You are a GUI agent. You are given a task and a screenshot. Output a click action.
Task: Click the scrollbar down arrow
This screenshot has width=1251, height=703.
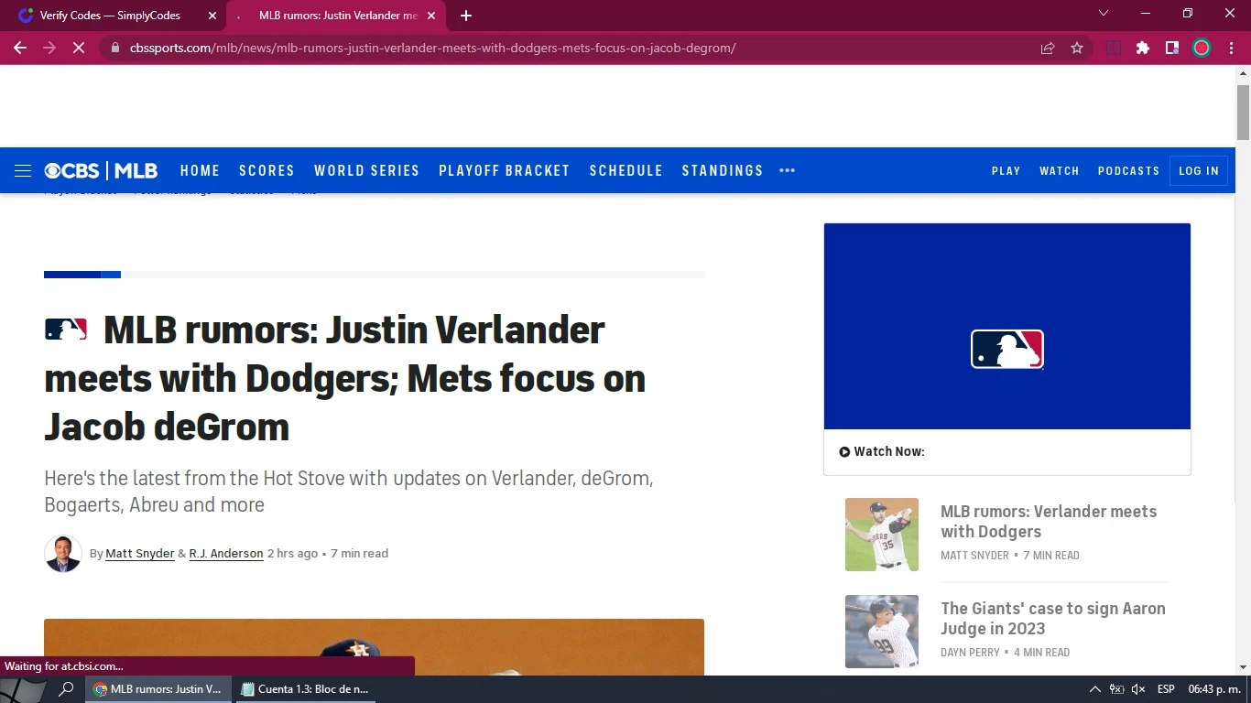coord(1243,667)
